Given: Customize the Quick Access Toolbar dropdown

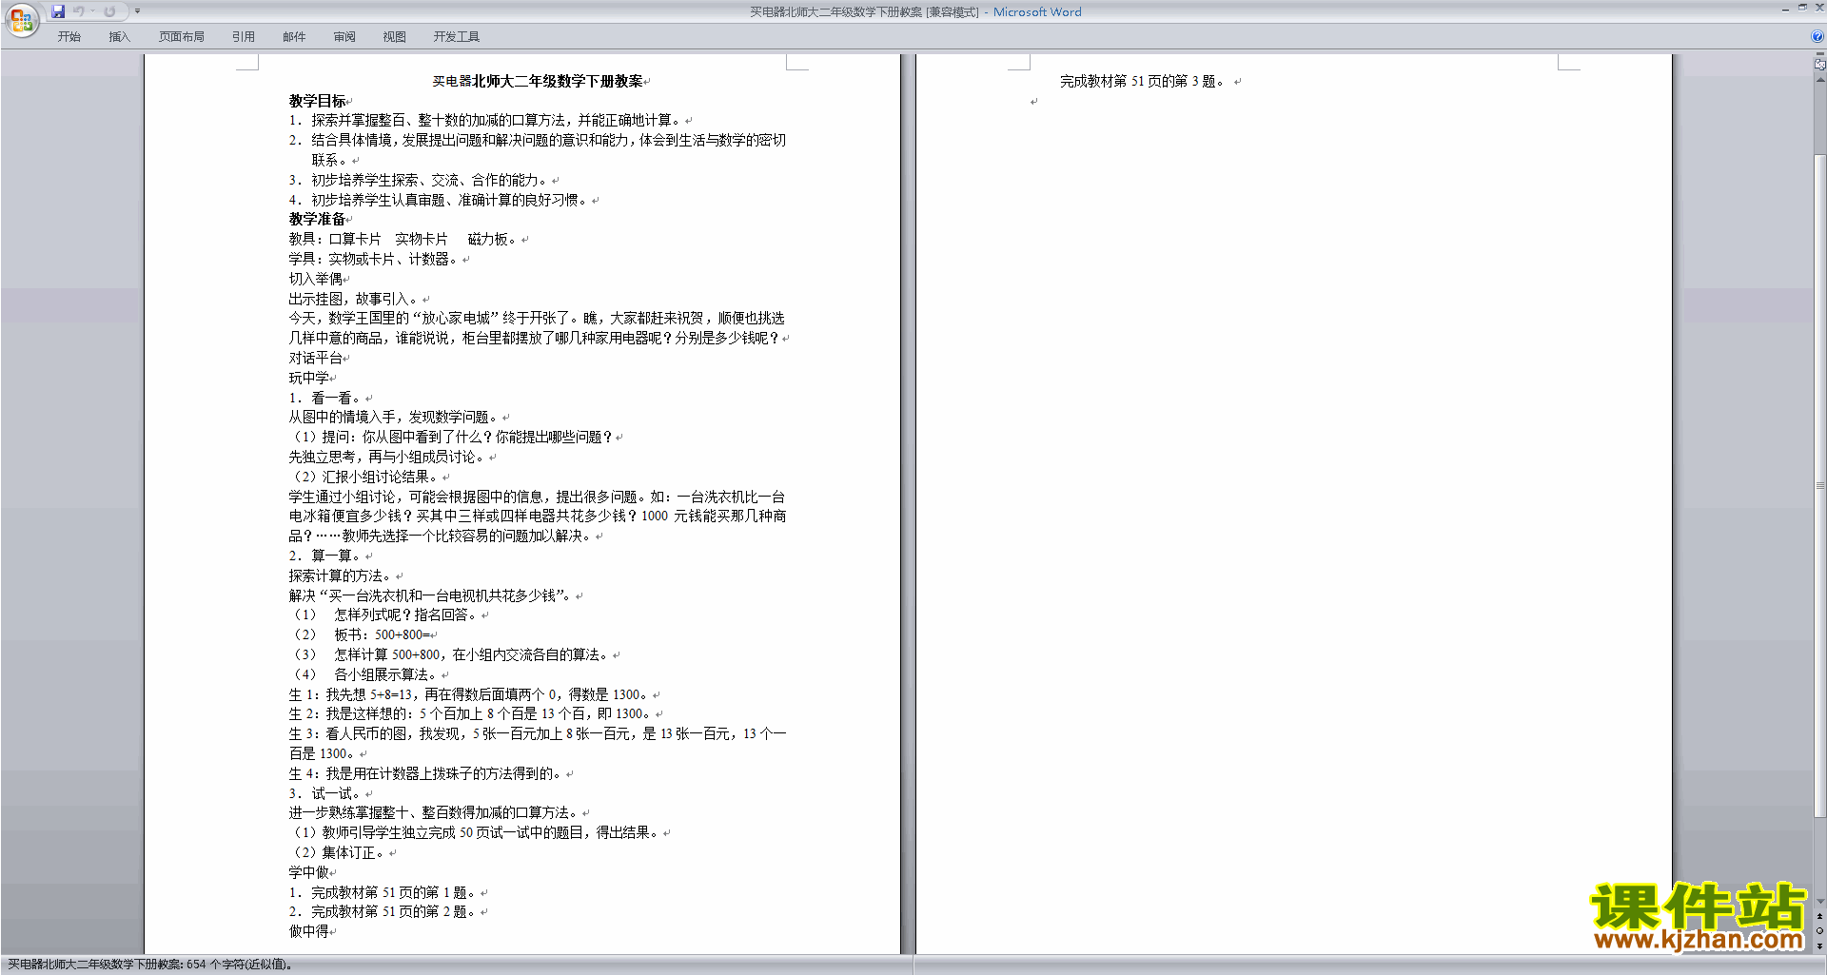Looking at the screenshot, I should pos(137,11).
